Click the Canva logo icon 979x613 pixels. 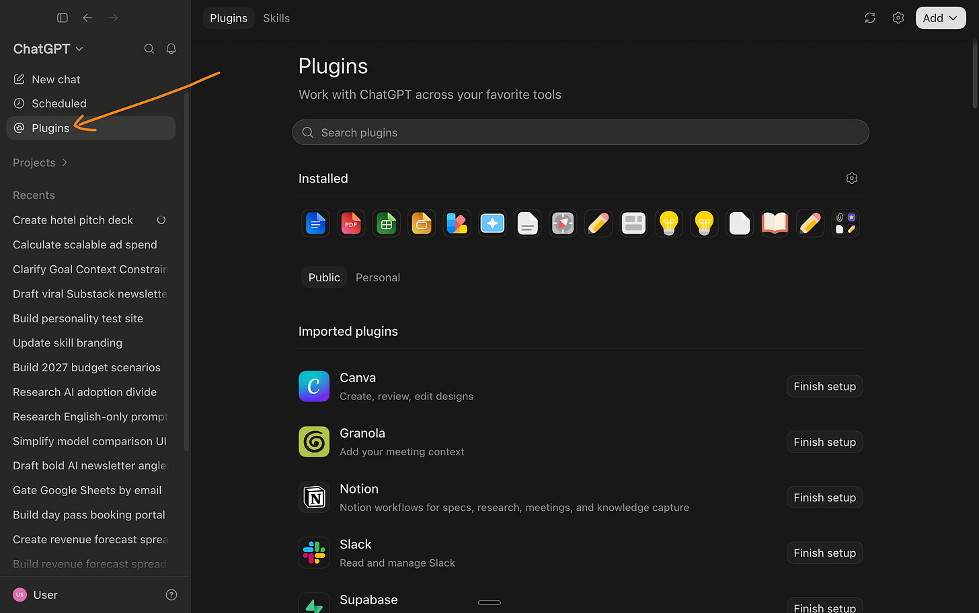[314, 386]
